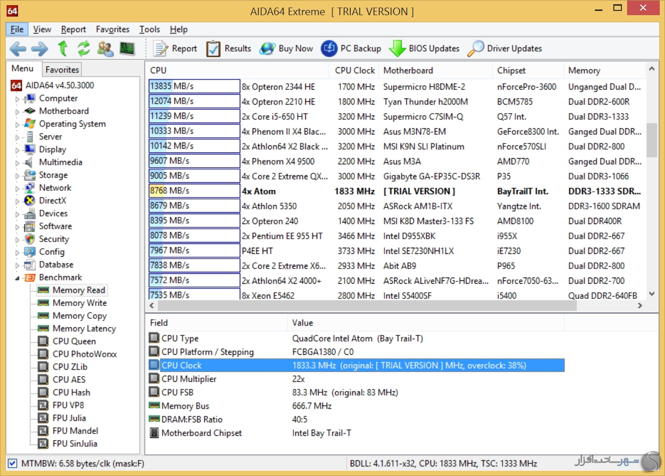Collapse the Benchmark tree node

[18, 278]
